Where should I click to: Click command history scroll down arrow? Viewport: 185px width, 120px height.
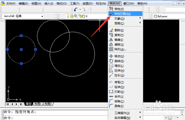(182, 114)
